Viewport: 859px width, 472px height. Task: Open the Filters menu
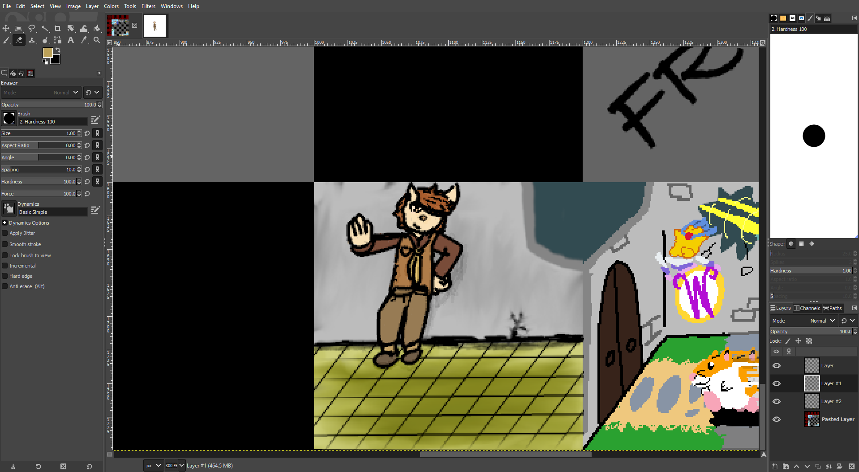tap(148, 6)
